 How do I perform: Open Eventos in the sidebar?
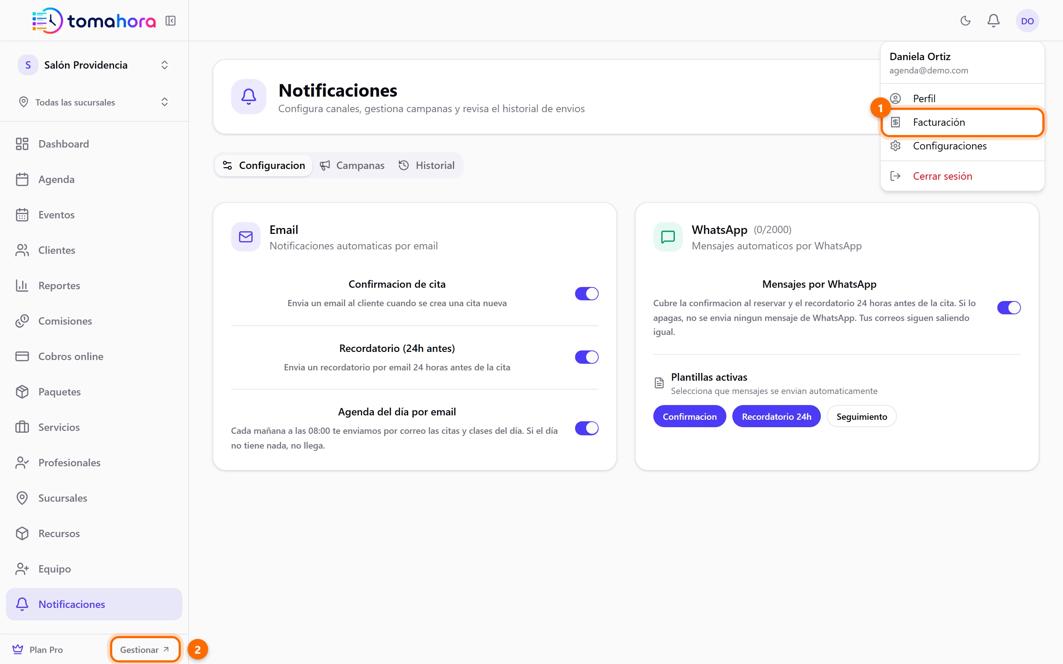(x=94, y=215)
